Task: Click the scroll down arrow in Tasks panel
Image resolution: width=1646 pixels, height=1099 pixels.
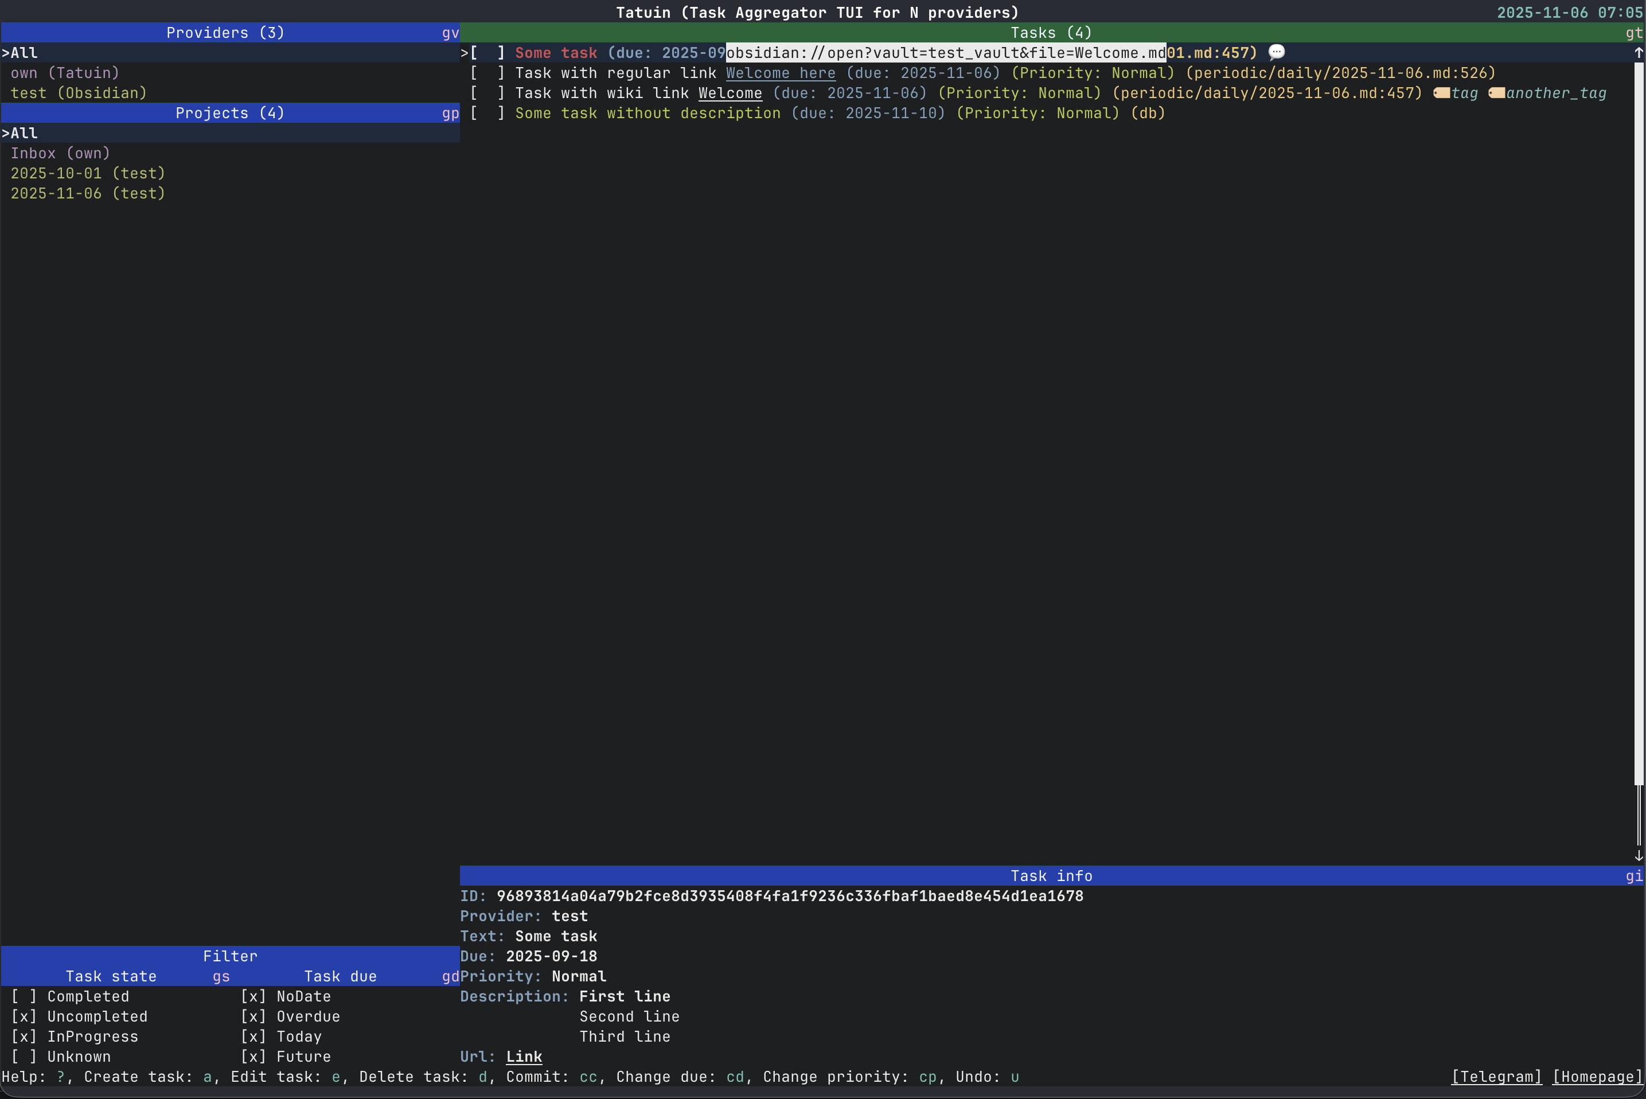Action: point(1639,856)
